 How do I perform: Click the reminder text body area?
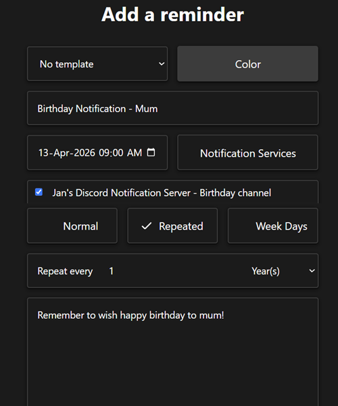point(172,352)
